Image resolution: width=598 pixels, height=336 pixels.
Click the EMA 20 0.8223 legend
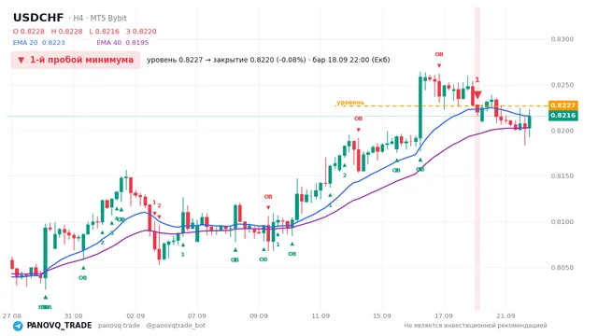click(39, 43)
